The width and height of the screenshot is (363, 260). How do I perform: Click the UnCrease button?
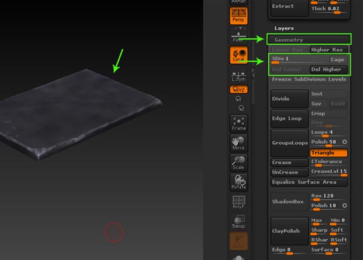click(289, 172)
